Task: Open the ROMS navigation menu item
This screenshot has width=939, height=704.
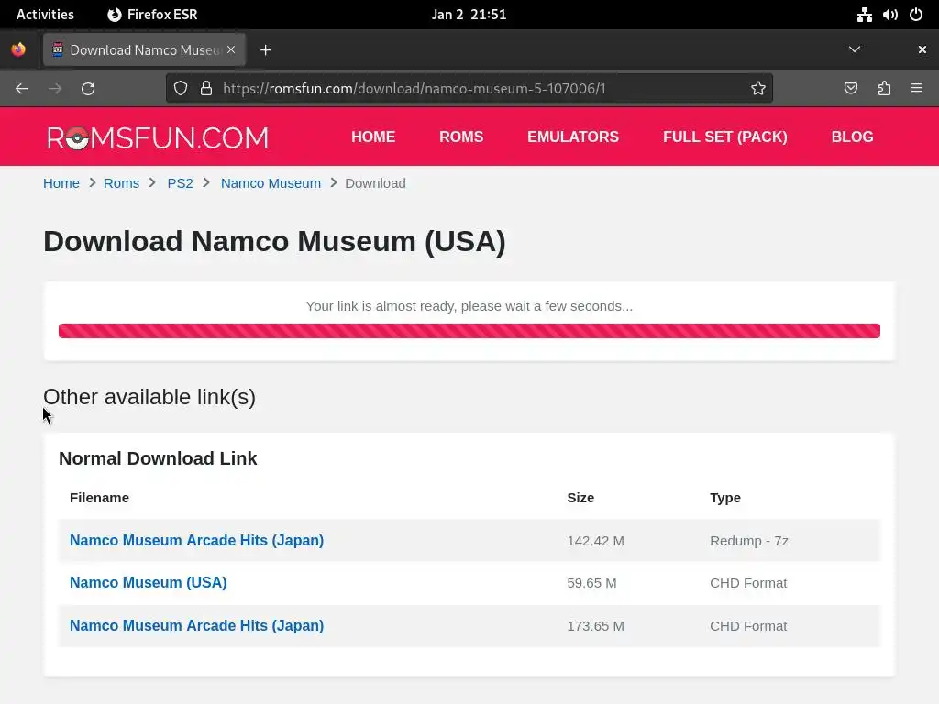Action: [x=461, y=137]
